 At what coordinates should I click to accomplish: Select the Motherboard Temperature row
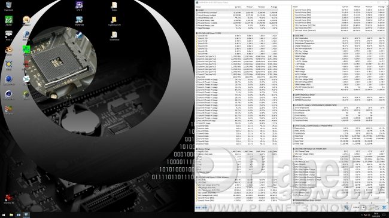coord(339,44)
